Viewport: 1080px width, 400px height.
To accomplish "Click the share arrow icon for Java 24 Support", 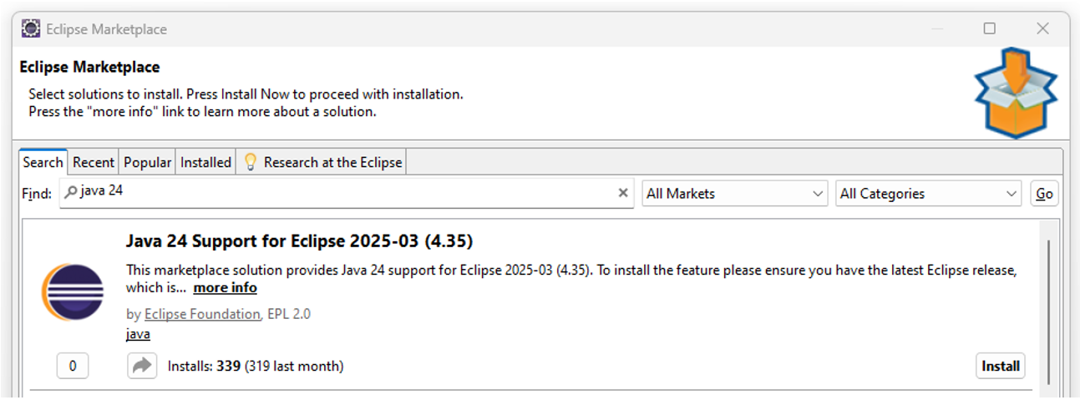I will point(142,366).
